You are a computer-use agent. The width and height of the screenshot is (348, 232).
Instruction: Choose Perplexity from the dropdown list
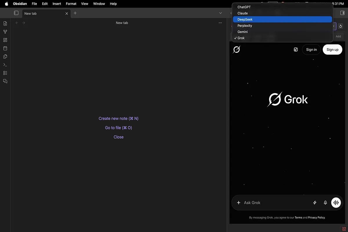coord(282,26)
